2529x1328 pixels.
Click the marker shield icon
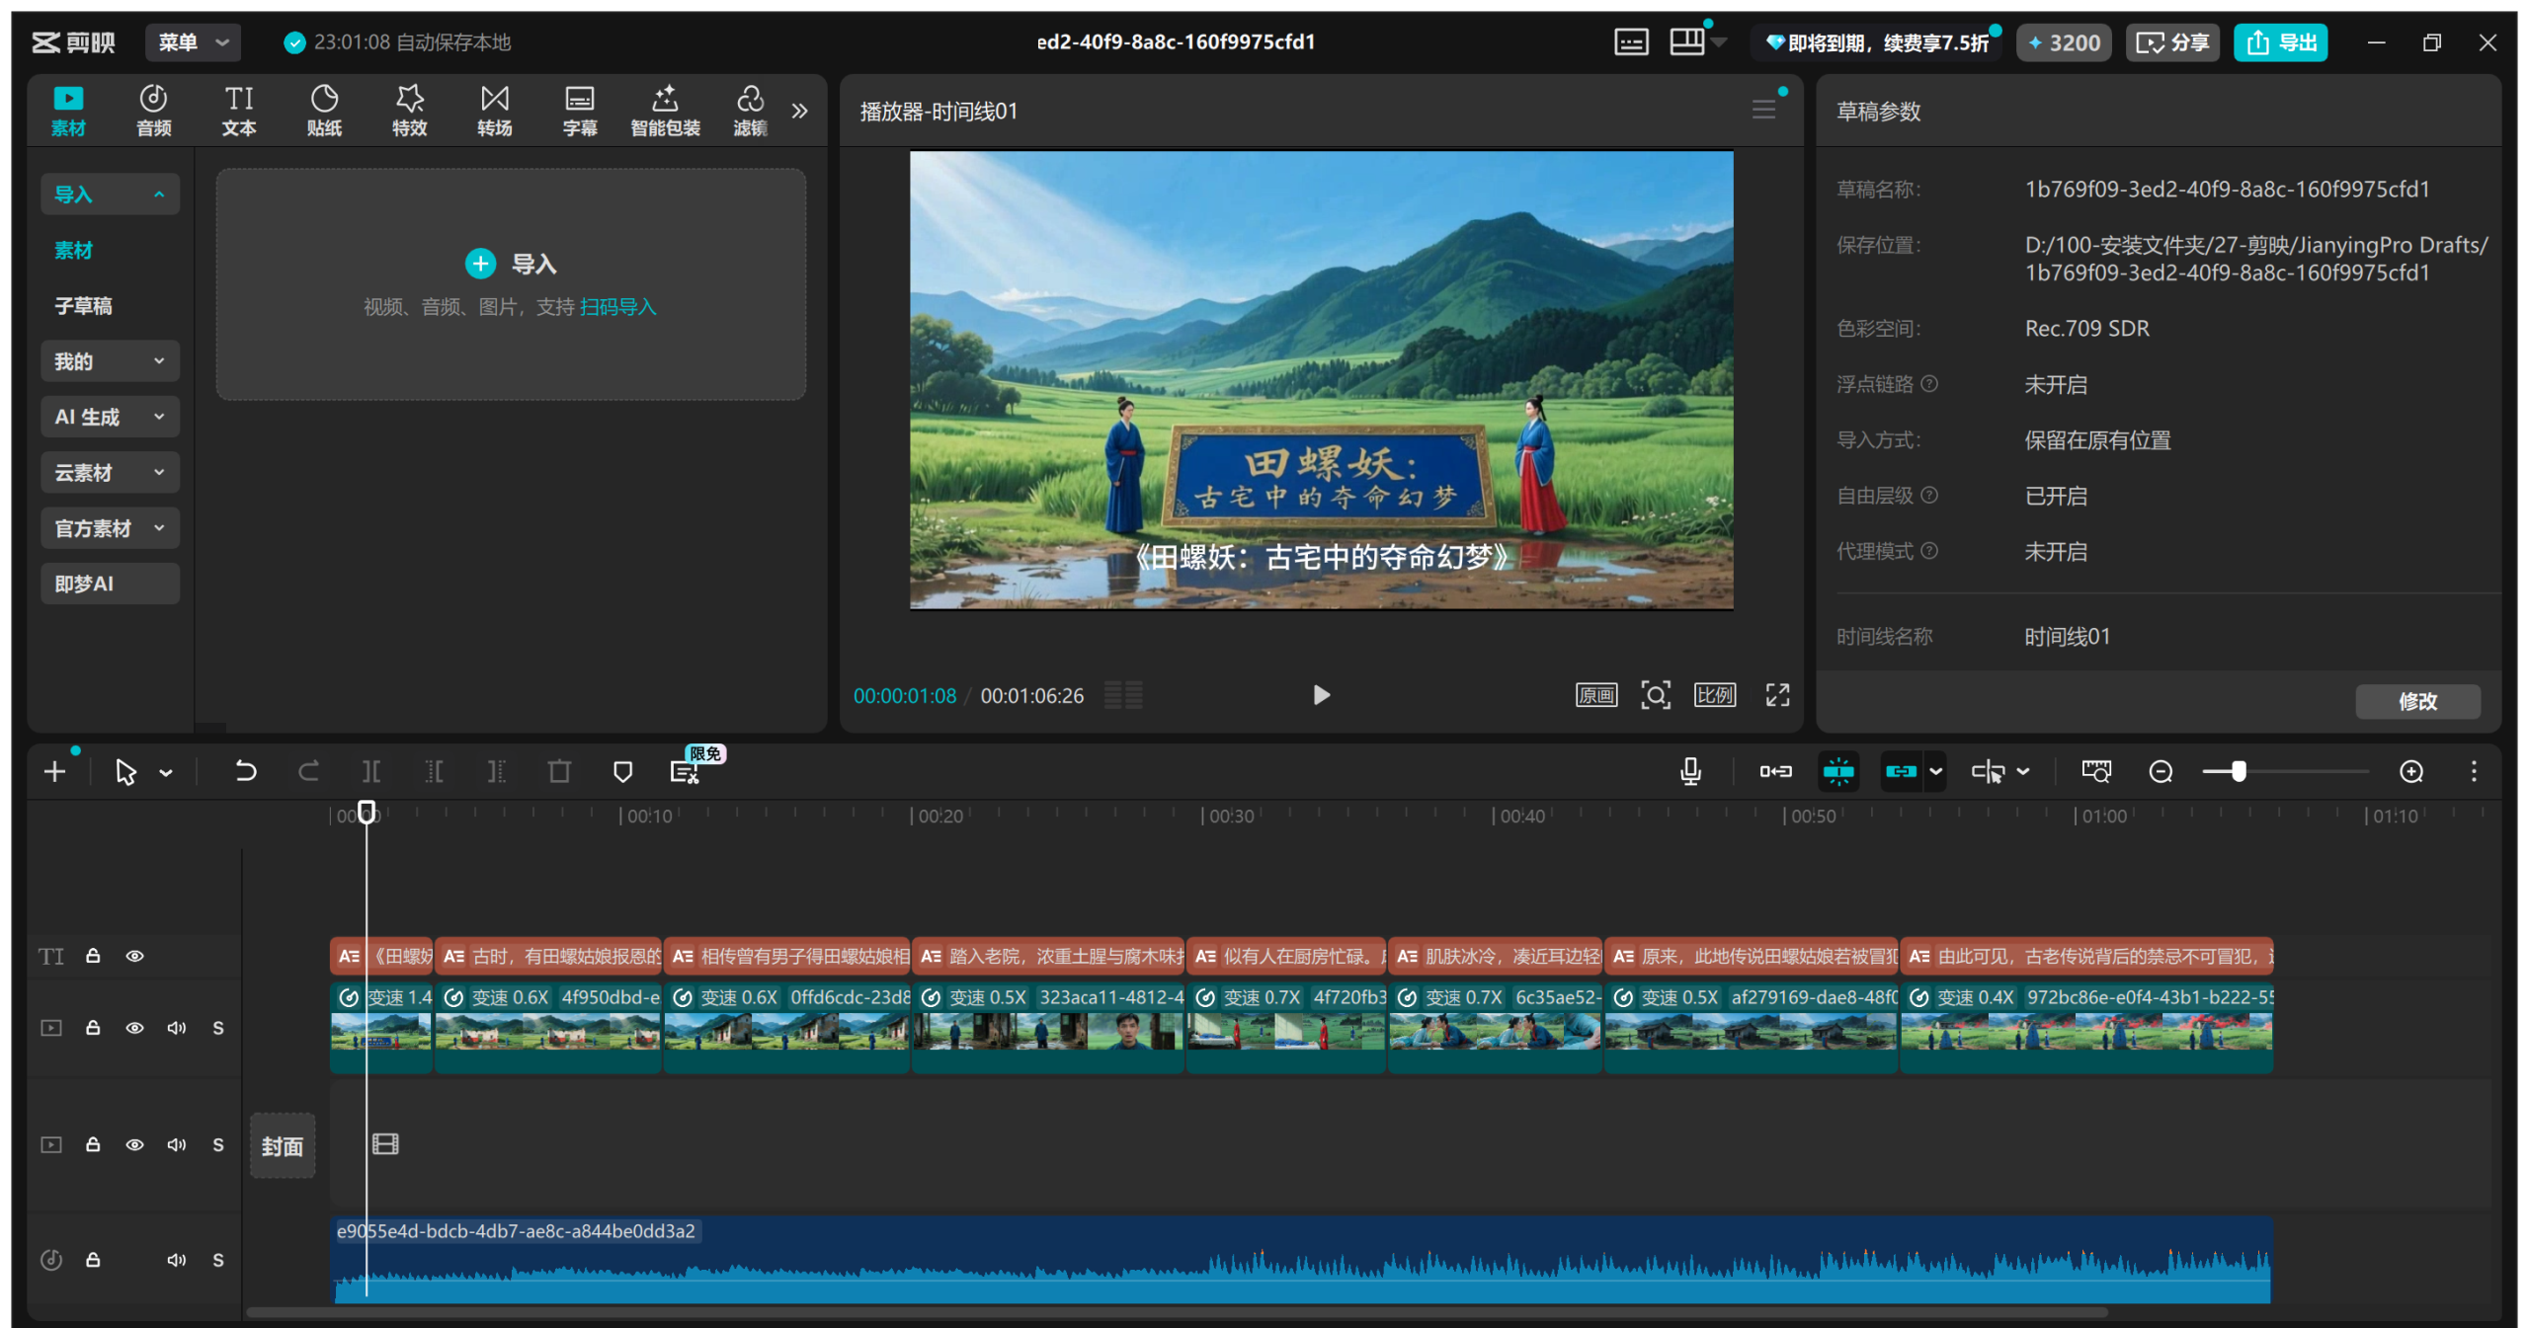tap(622, 771)
